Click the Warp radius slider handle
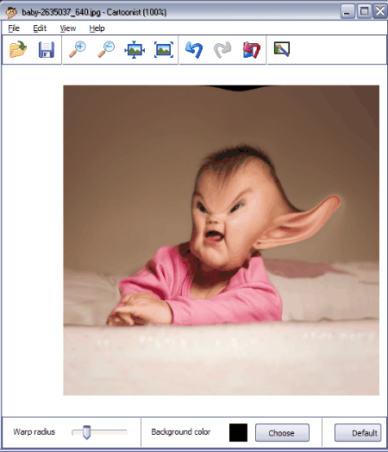 [86, 432]
